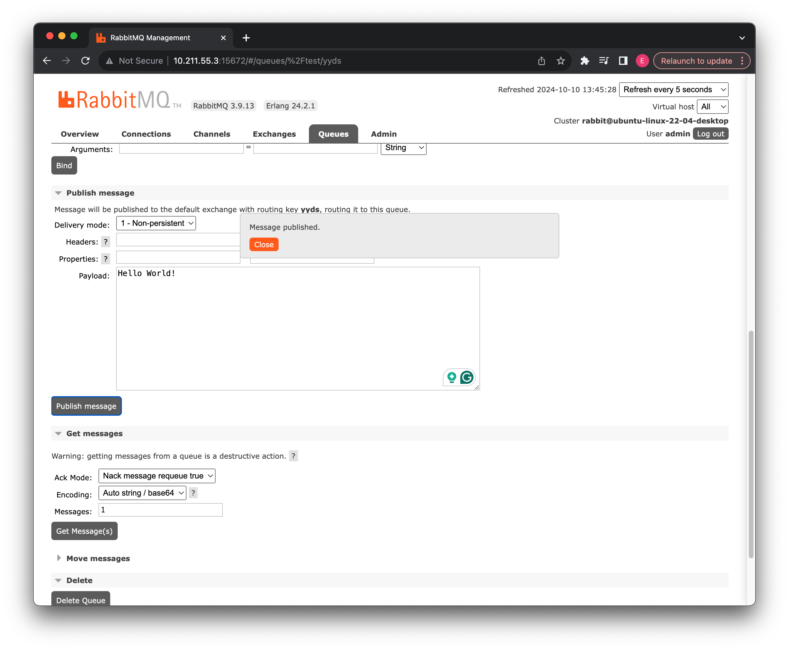Expand the Move messages section
This screenshot has width=789, height=650.
(98, 558)
